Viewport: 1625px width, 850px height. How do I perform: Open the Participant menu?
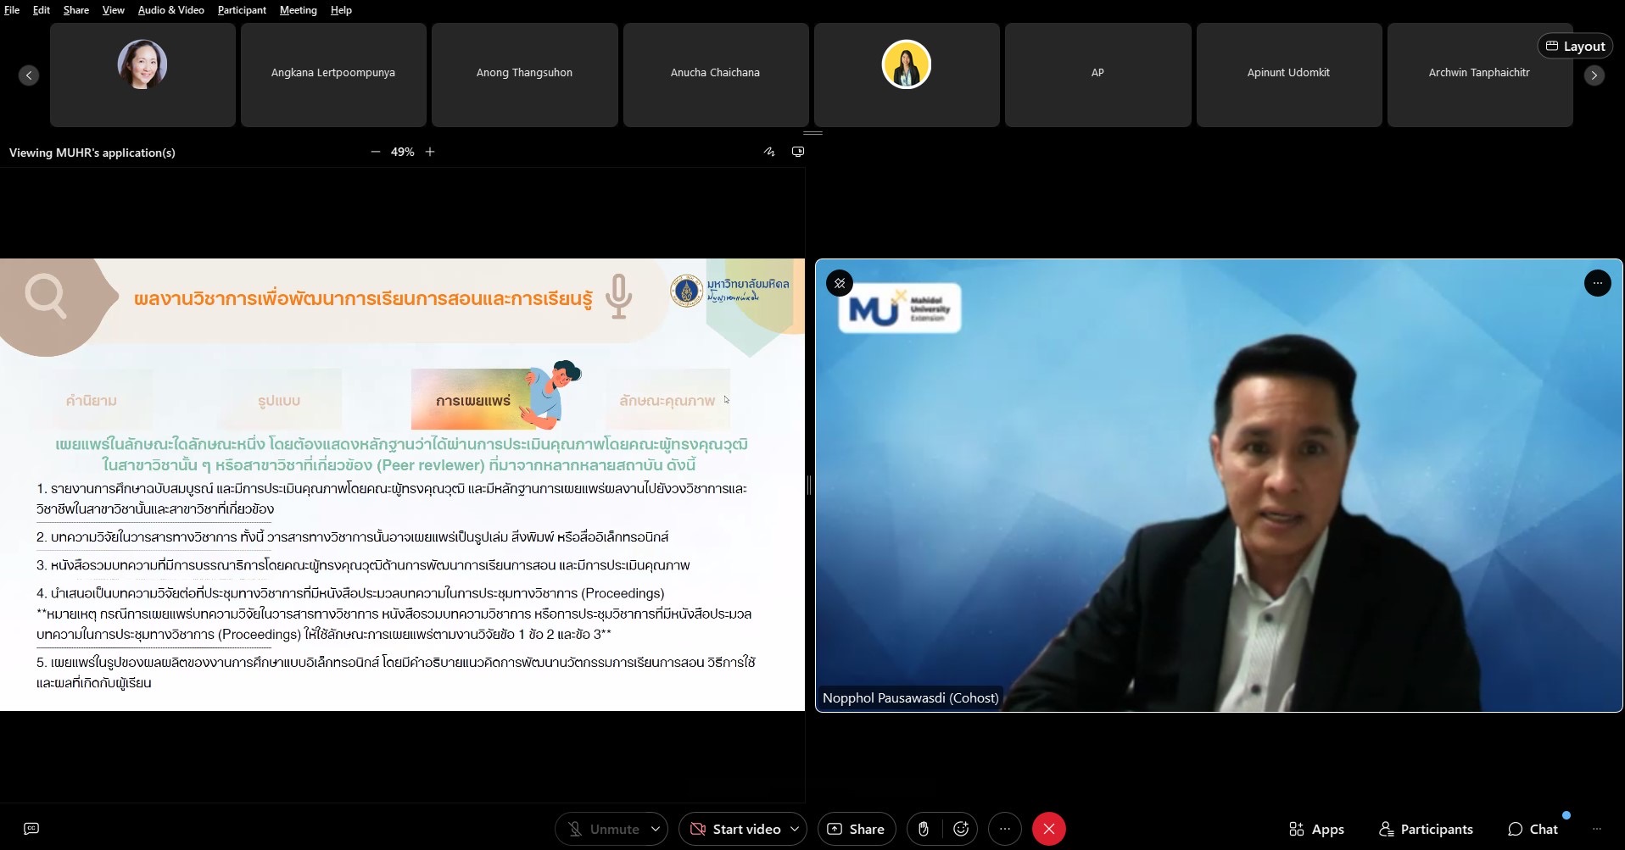point(242,10)
